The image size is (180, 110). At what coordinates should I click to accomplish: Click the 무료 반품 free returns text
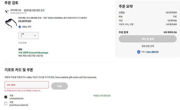tap(22, 43)
